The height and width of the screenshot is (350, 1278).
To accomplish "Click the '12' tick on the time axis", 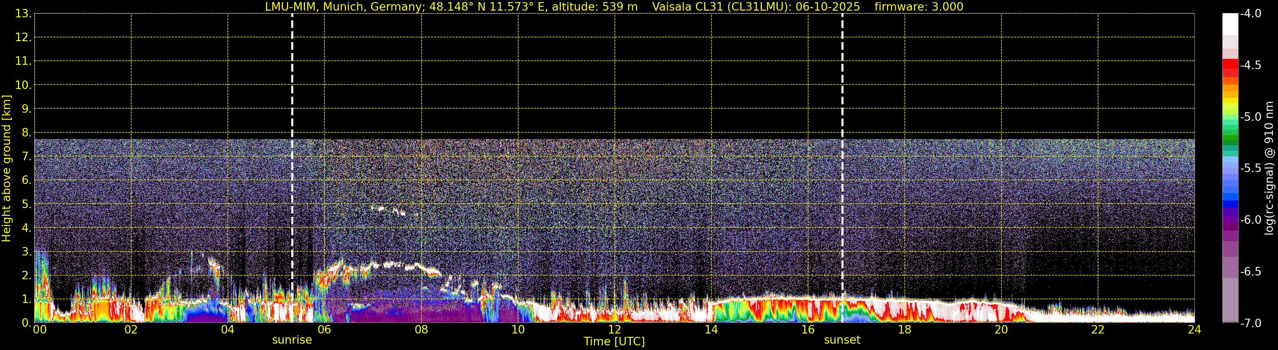I will pos(614,330).
